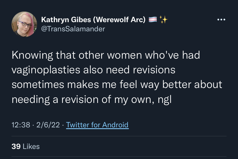Click the word Android in source link
The image size is (238, 159).
(x=115, y=125)
